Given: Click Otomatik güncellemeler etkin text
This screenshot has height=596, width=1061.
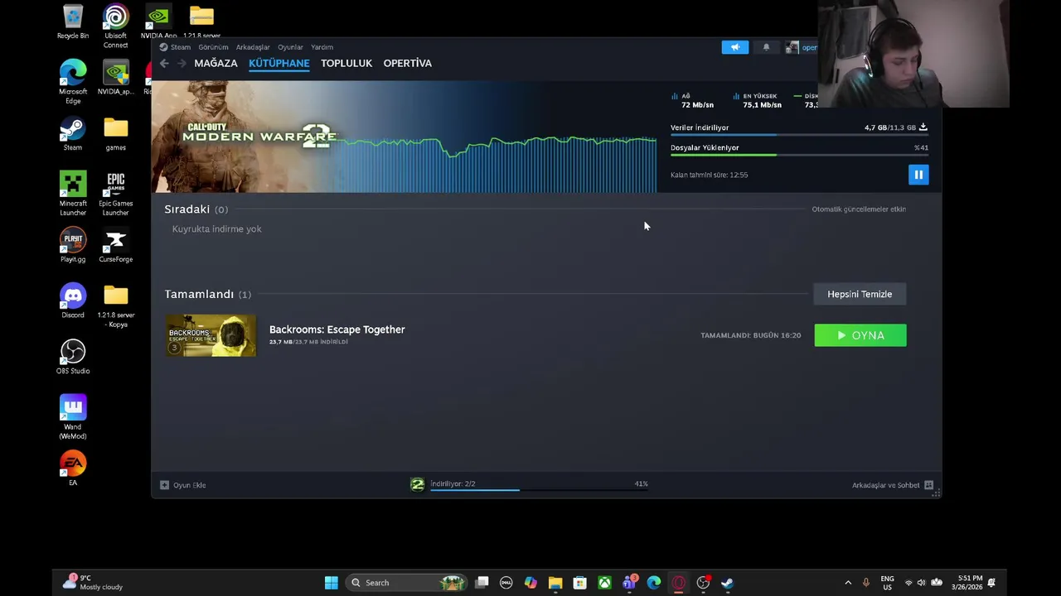Looking at the screenshot, I should (859, 209).
